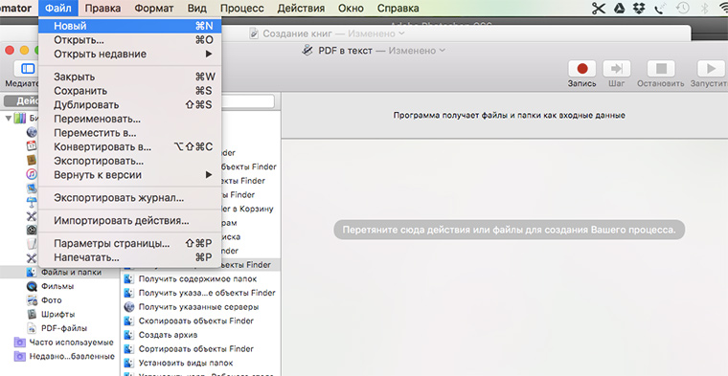Image resolution: width=728 pixels, height=376 pixels.
Task: Open Google Drive menu bar icon
Action: click(x=620, y=8)
